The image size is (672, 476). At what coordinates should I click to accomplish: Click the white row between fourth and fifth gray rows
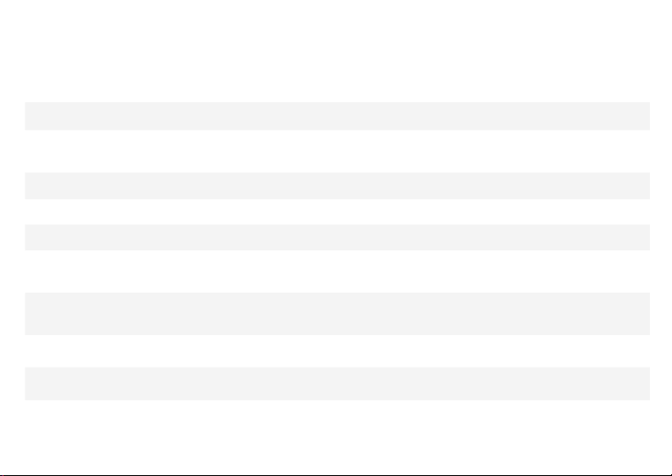coord(337,351)
